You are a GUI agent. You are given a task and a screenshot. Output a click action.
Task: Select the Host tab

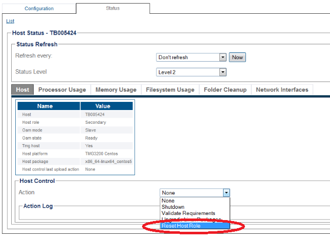[x=22, y=90]
